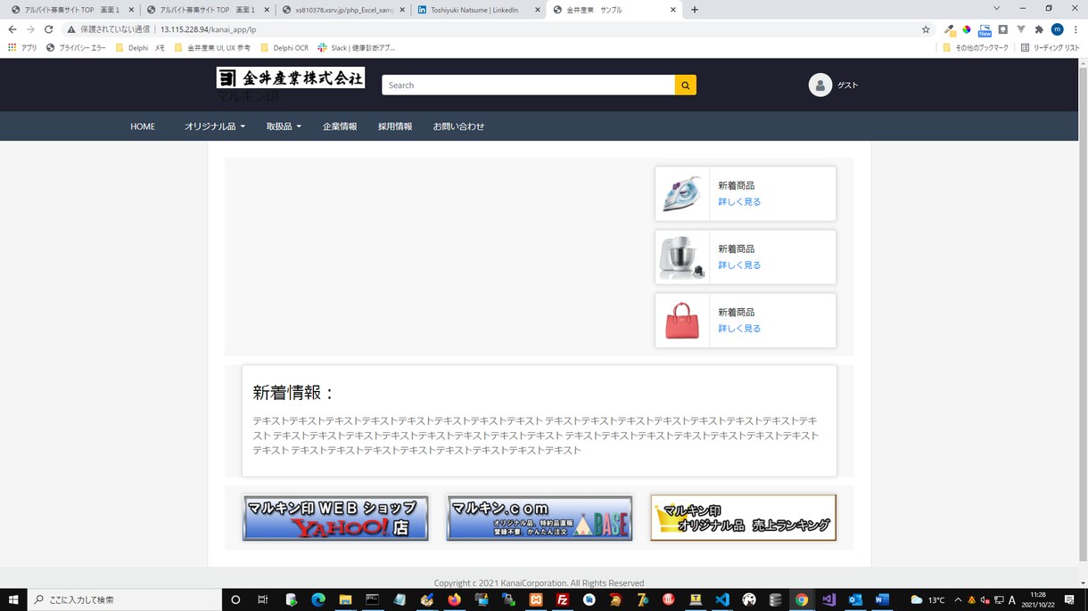Click the 新着情報： heading

(293, 393)
